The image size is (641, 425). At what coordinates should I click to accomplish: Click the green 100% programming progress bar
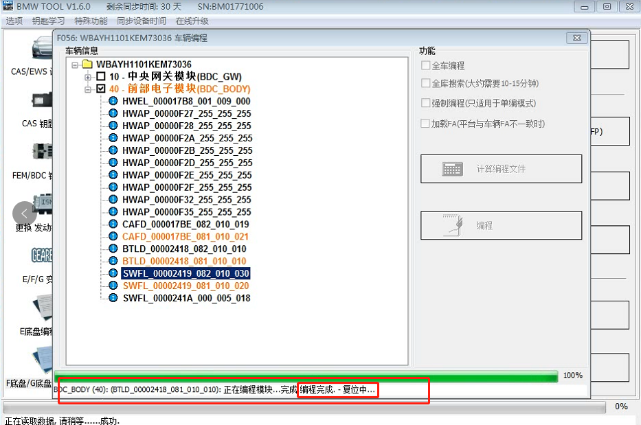click(306, 376)
